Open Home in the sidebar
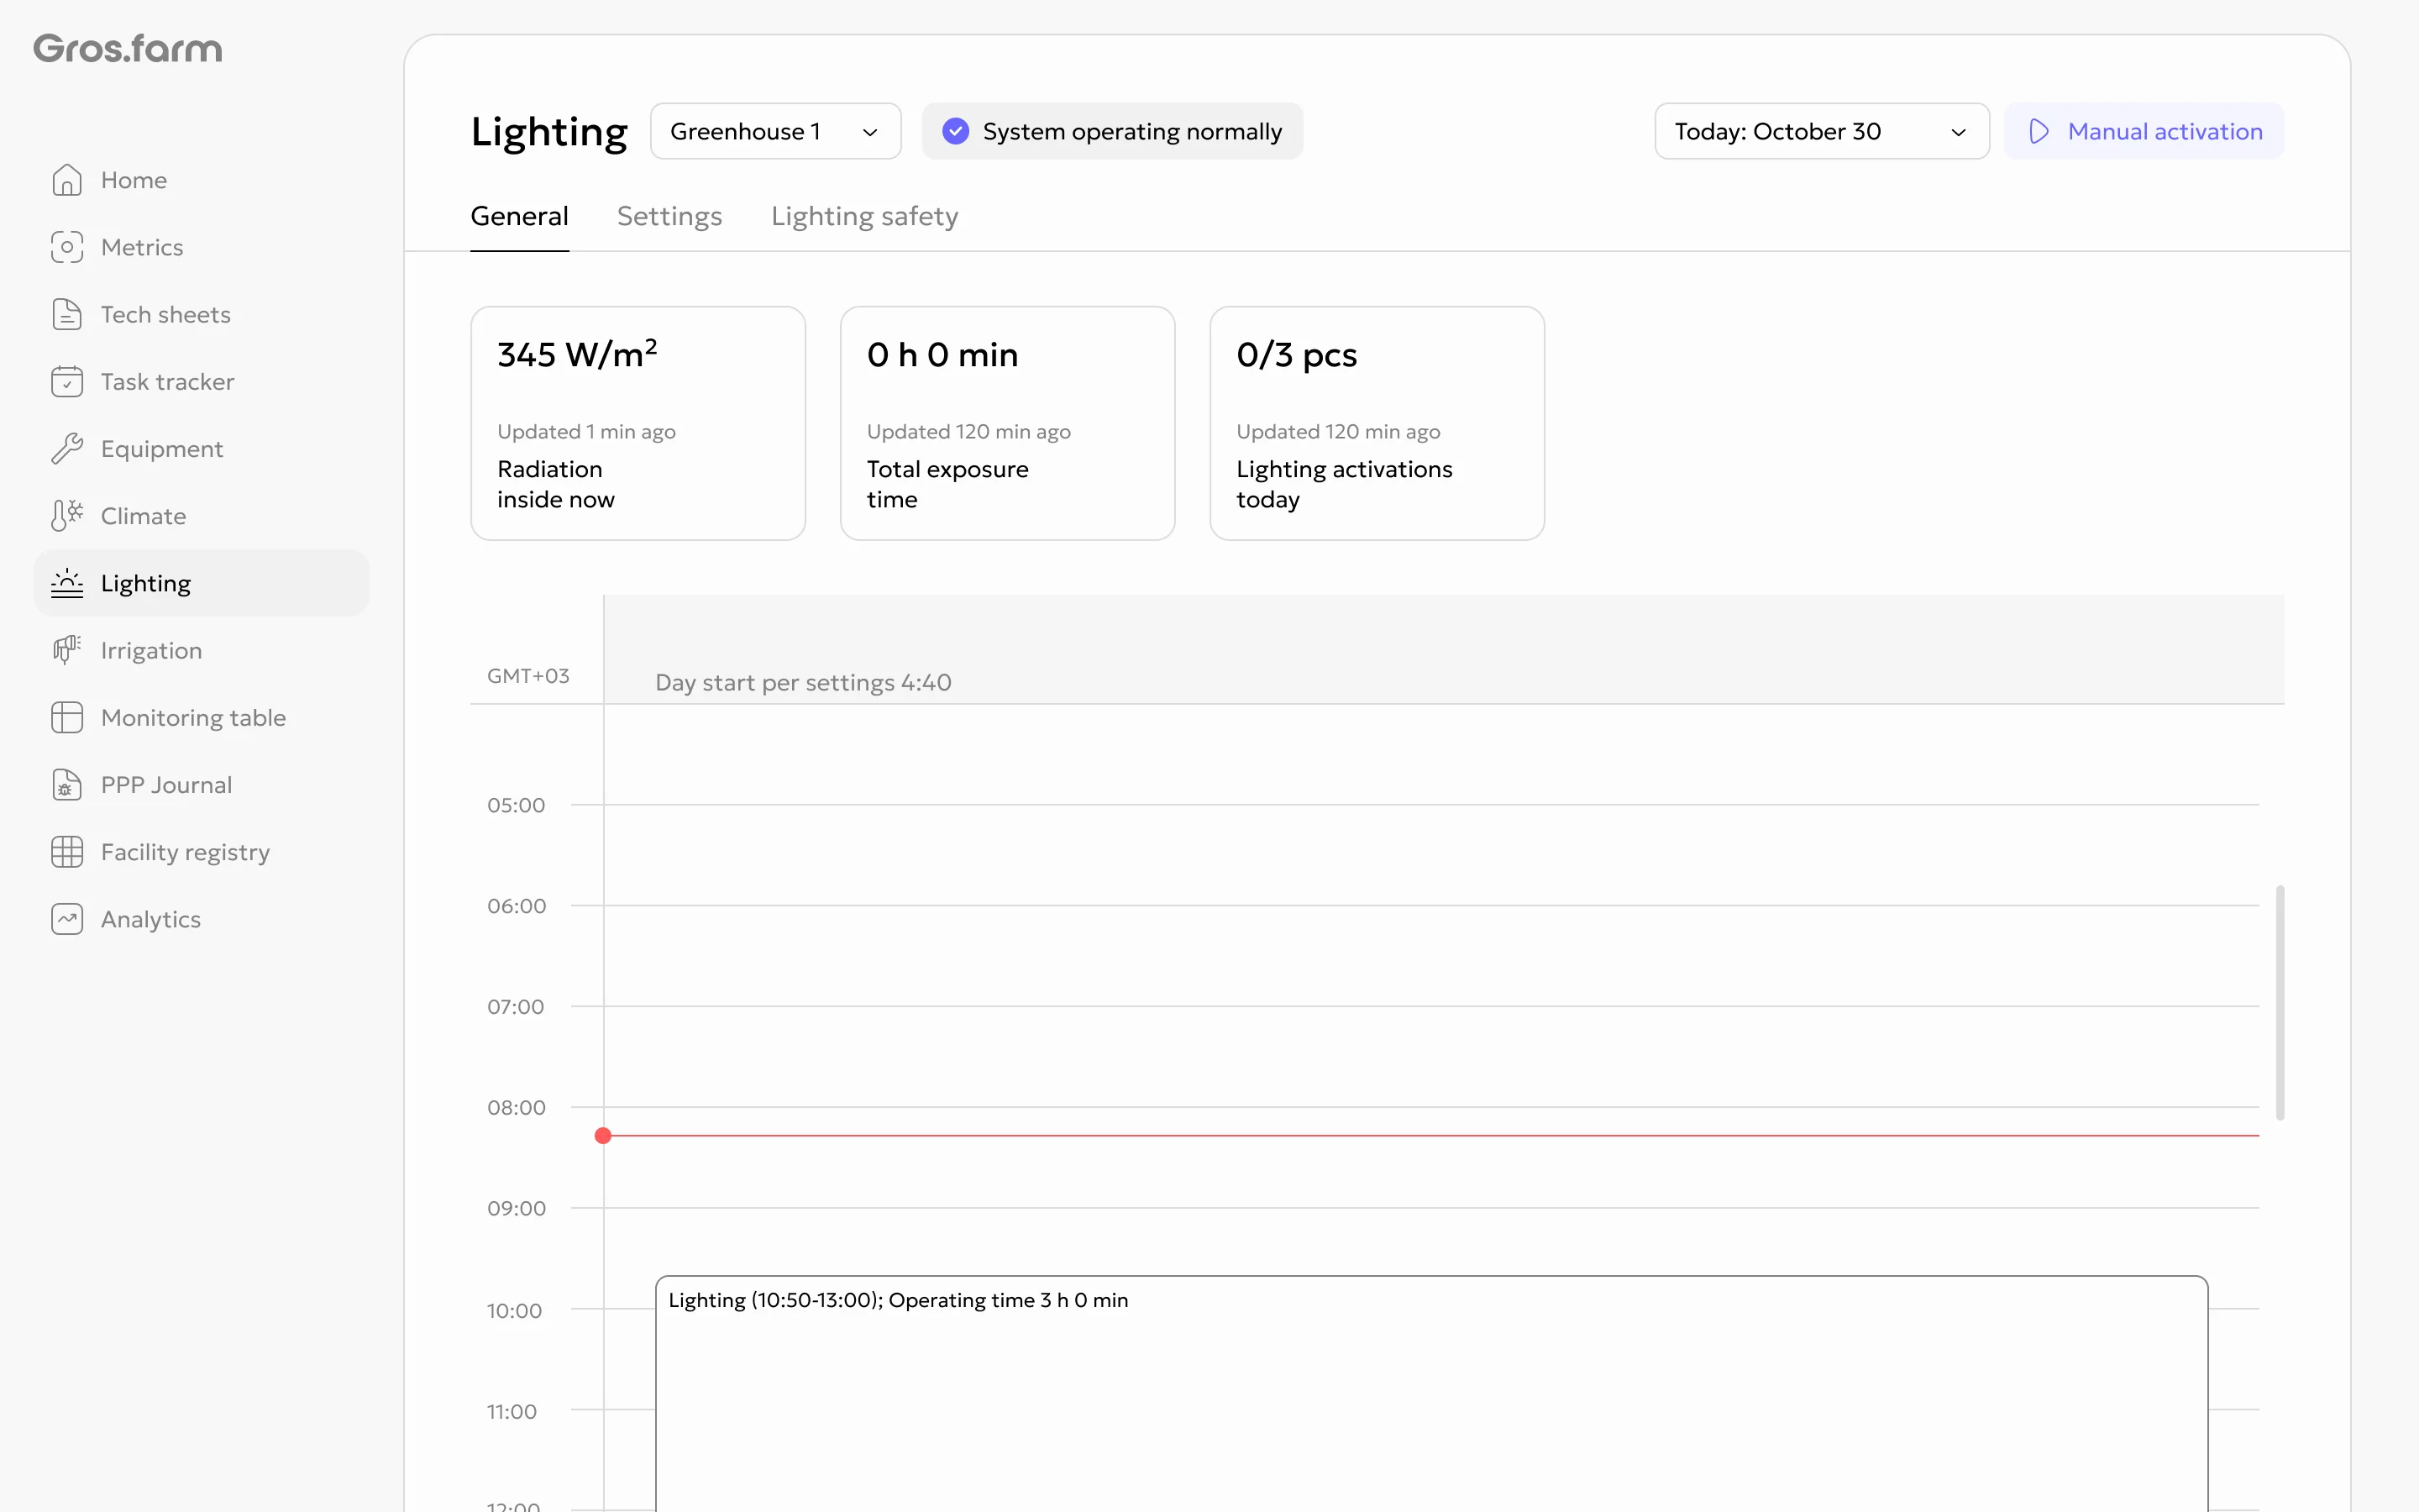 pos(201,180)
